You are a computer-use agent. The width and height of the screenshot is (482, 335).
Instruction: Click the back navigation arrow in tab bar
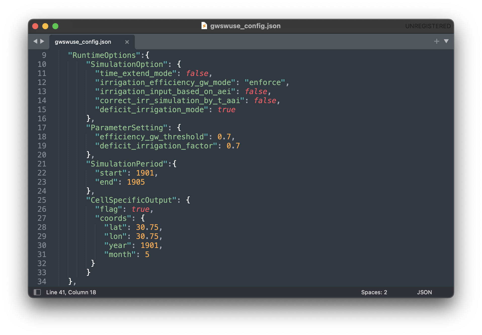point(35,41)
